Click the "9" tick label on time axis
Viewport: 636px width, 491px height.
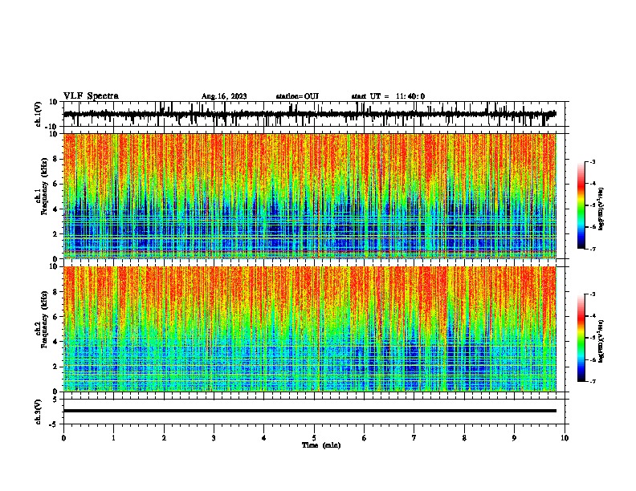(514, 438)
